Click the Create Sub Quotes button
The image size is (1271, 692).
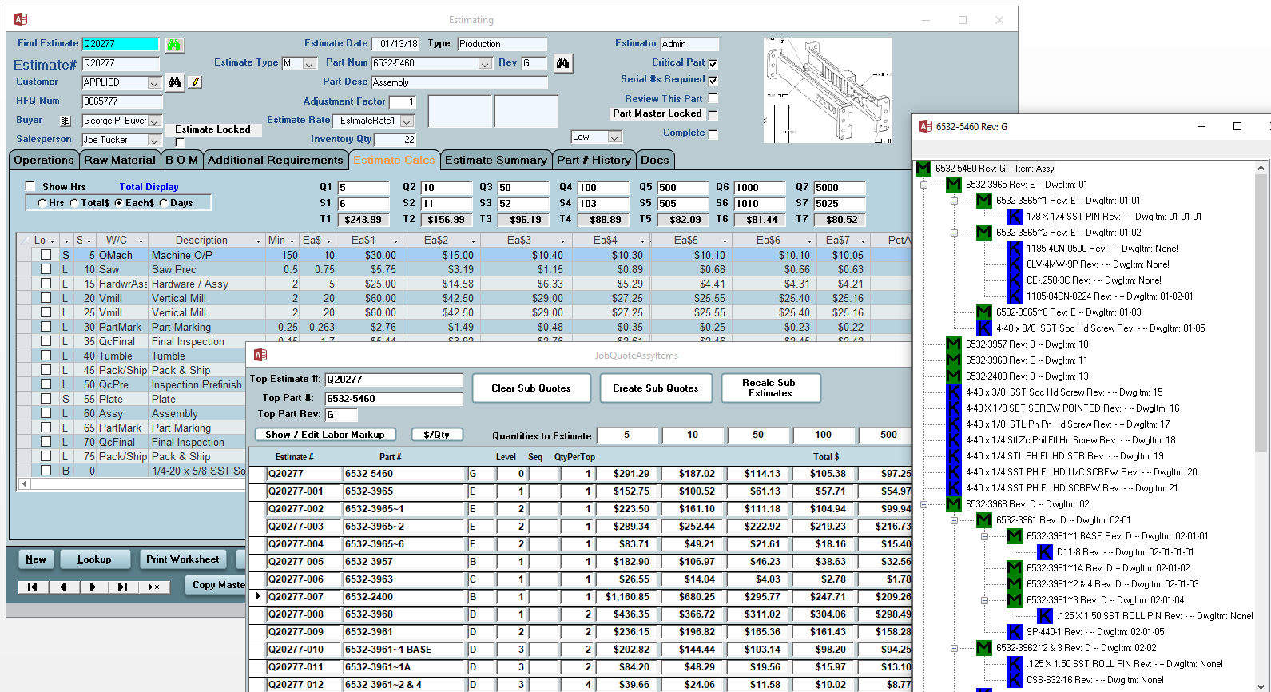coord(655,388)
